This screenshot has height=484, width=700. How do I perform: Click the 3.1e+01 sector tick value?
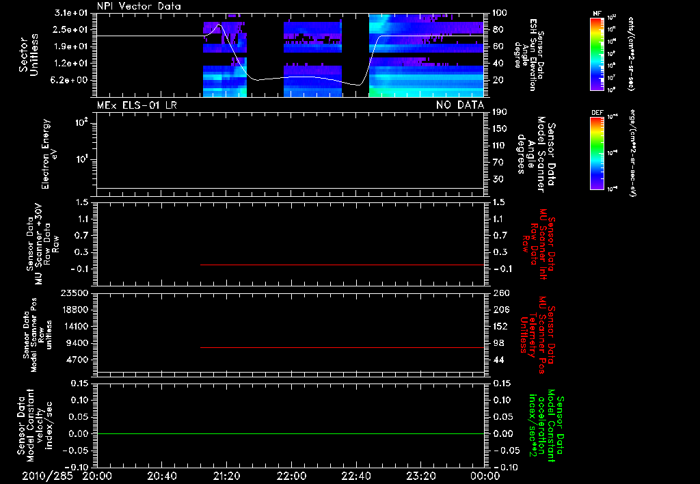tap(70, 13)
